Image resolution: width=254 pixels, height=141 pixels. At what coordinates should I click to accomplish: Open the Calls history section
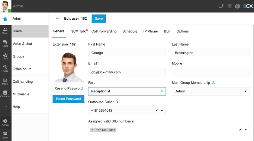click(5, 69)
